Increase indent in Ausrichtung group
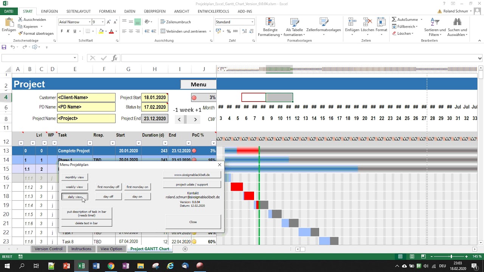Screen dimensions: 484x272 coord(154,31)
